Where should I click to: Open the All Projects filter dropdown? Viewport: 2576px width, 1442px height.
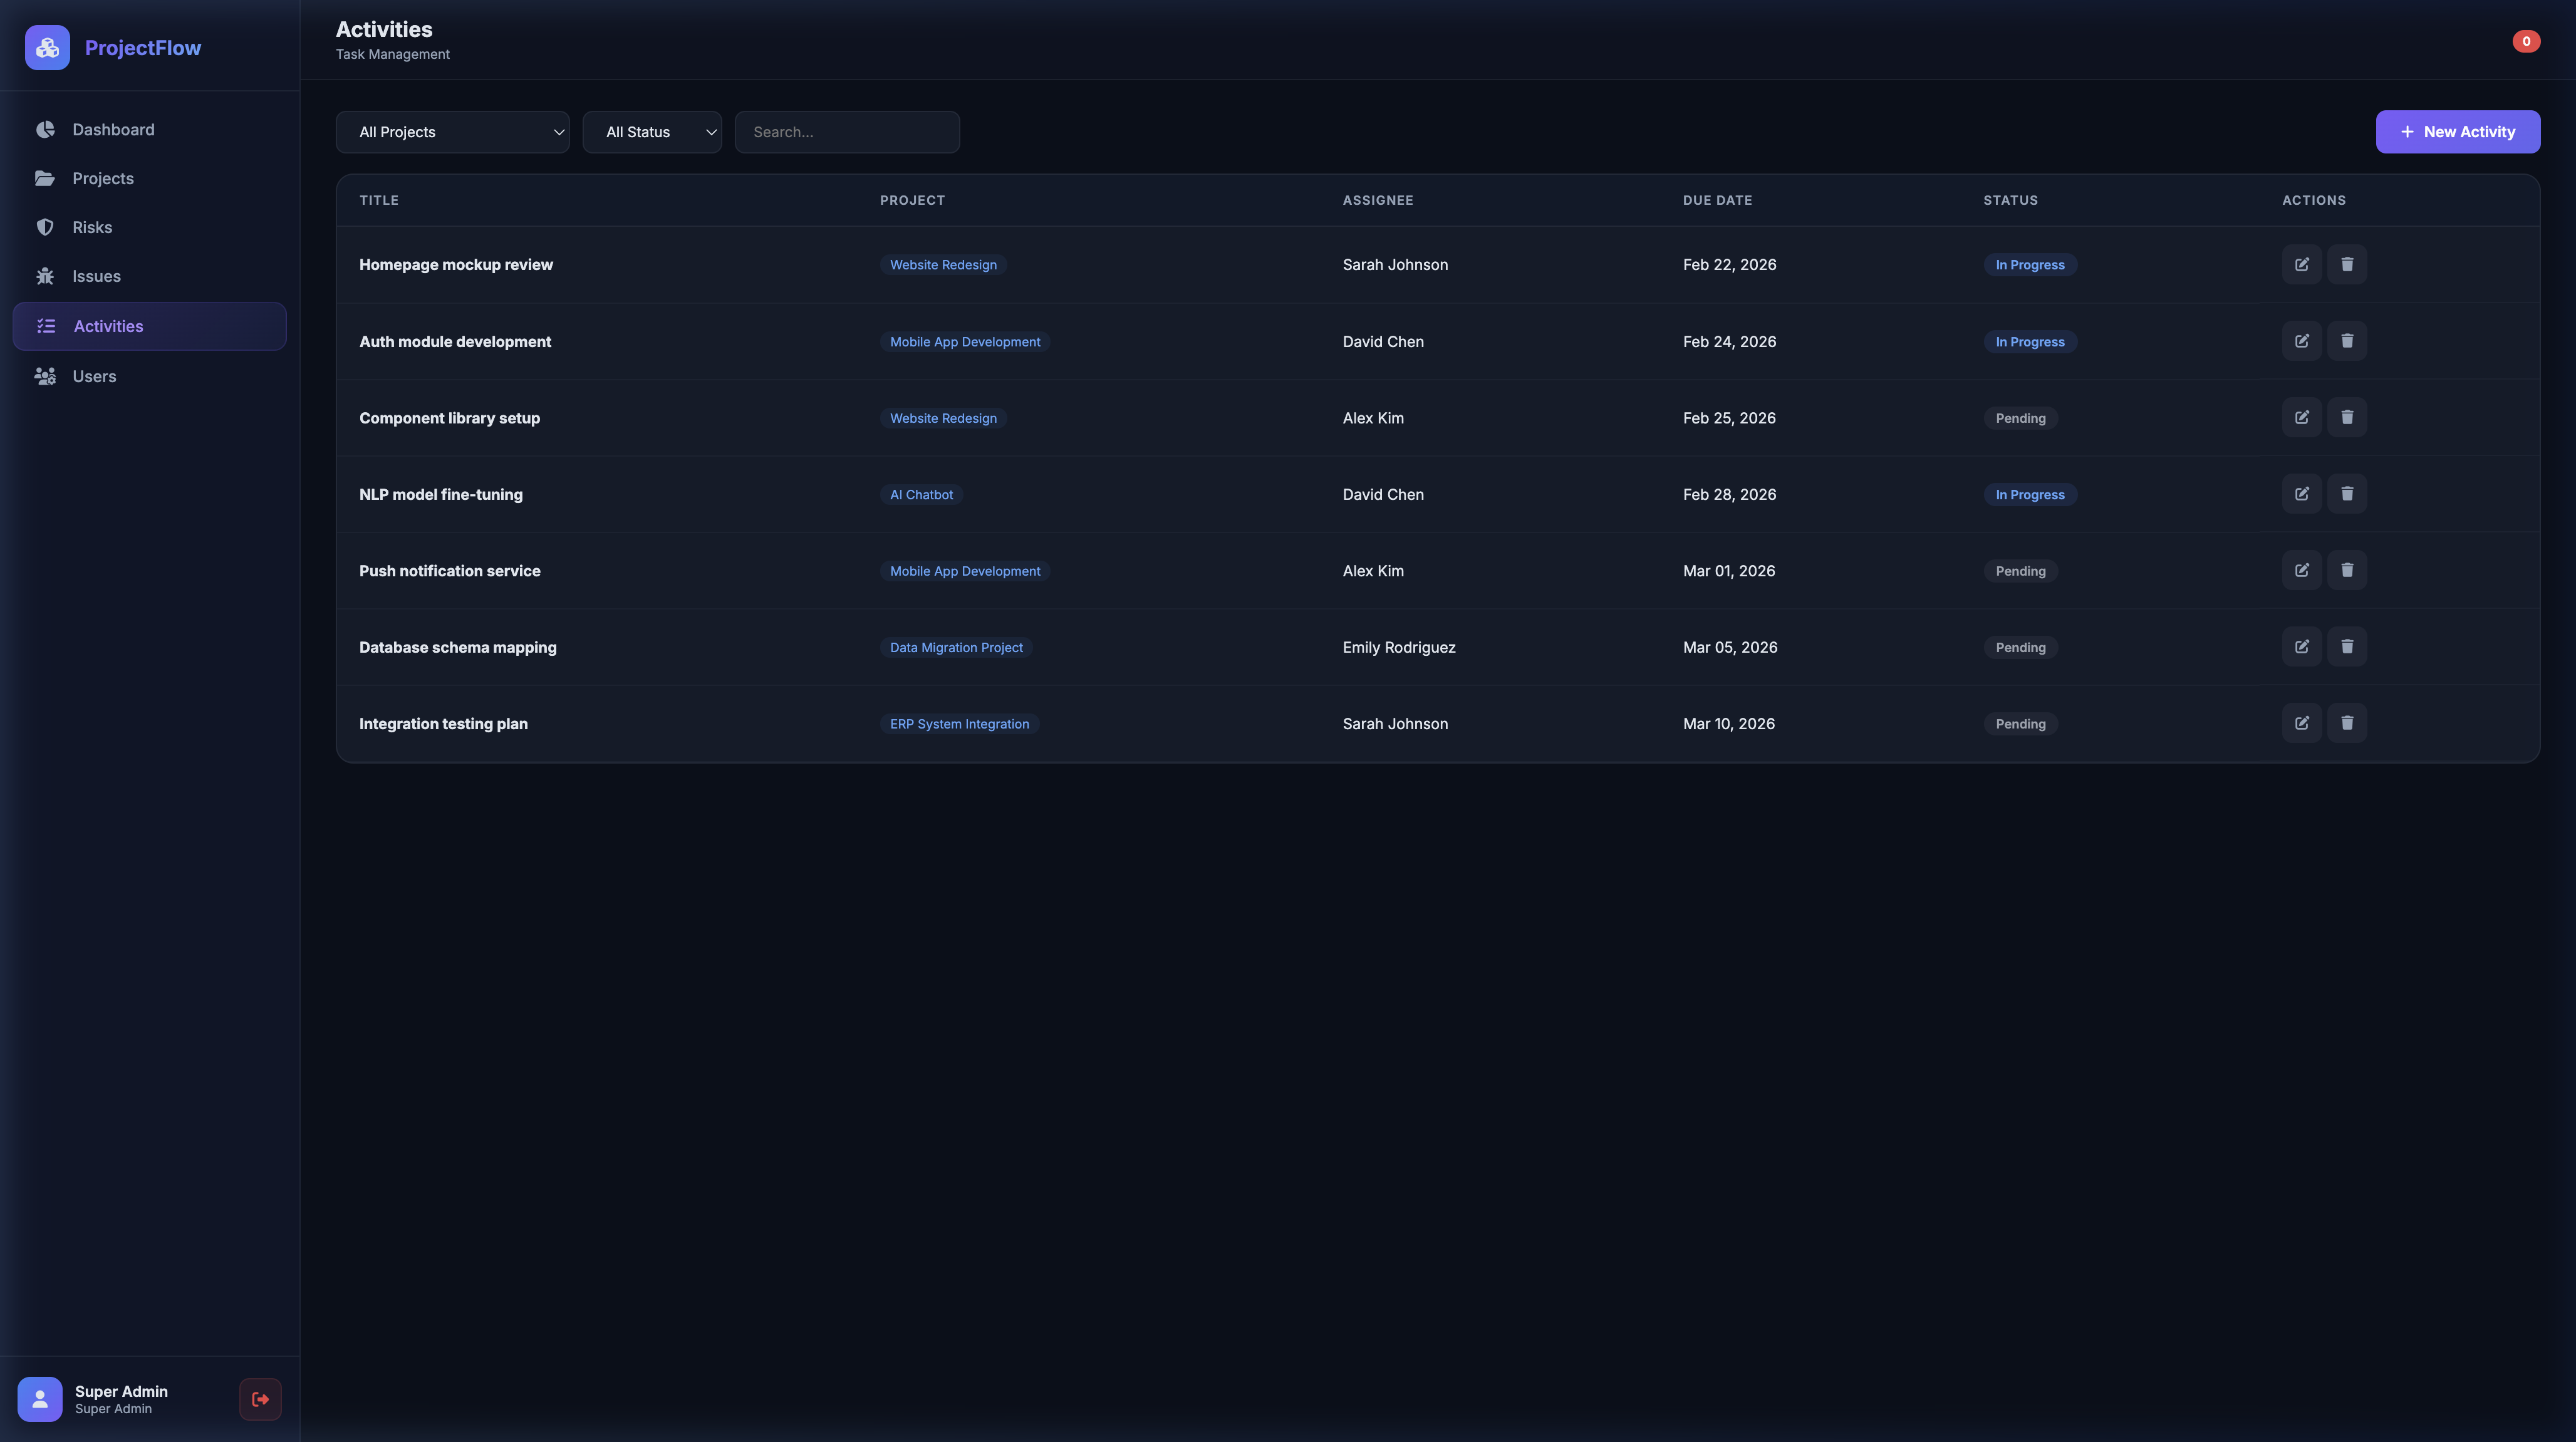click(452, 132)
